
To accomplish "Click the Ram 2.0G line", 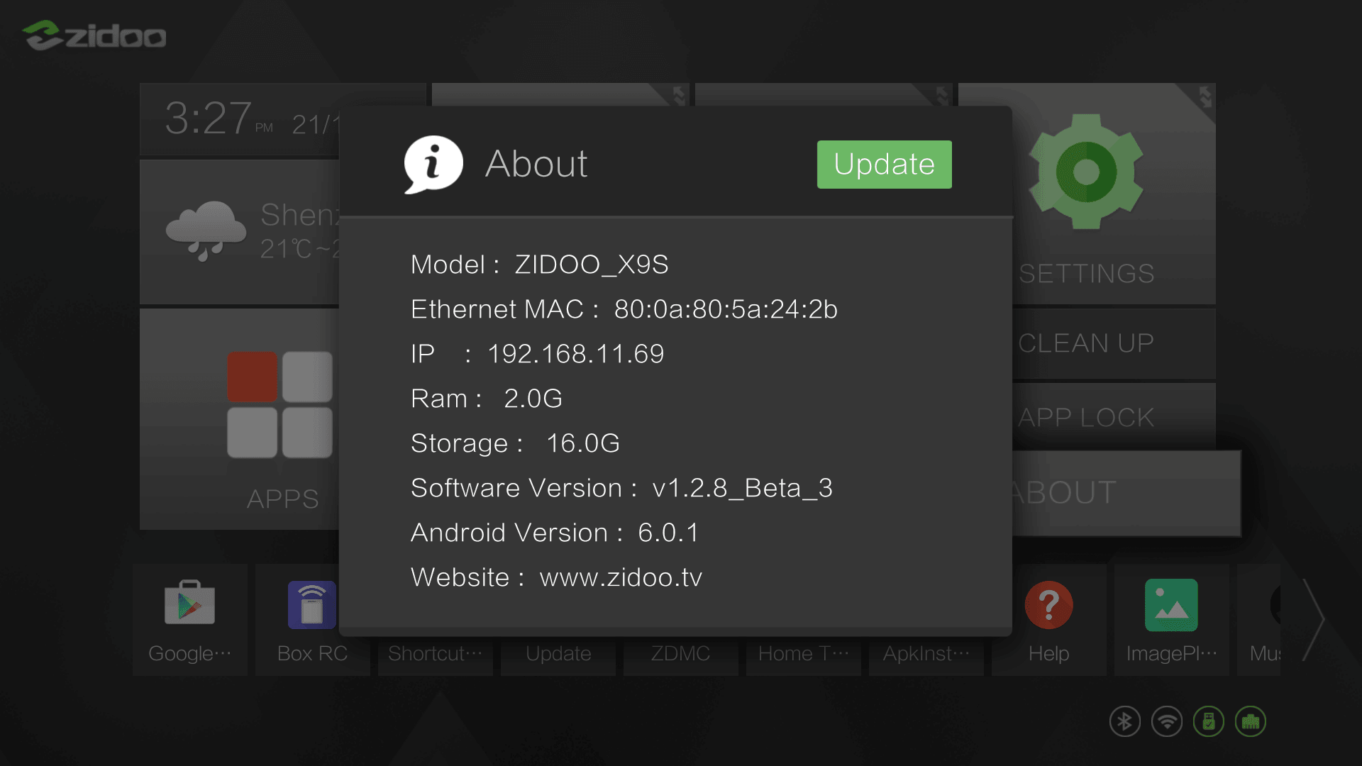I will (487, 399).
